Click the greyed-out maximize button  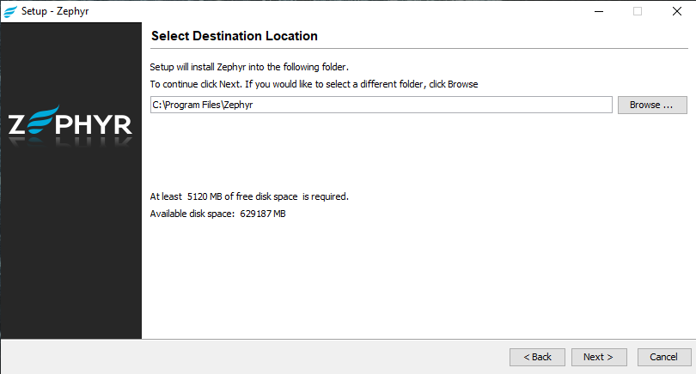click(638, 11)
